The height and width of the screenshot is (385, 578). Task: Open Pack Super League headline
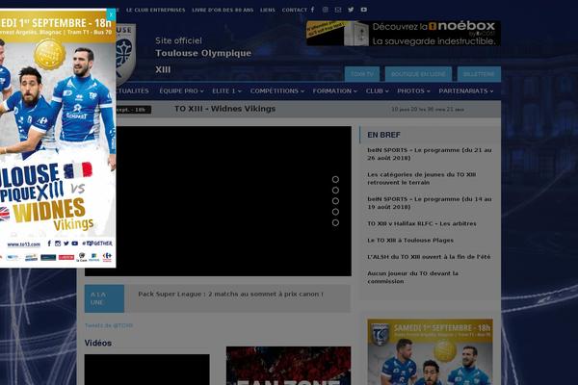tap(231, 294)
